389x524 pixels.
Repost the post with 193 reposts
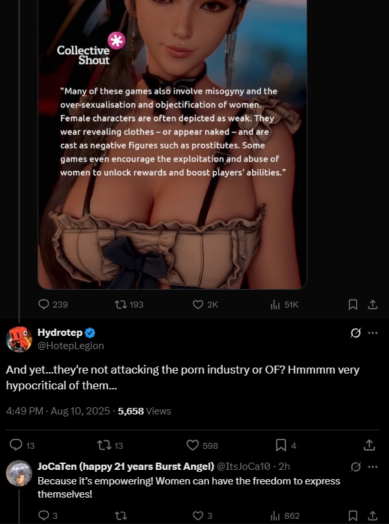[x=129, y=304]
